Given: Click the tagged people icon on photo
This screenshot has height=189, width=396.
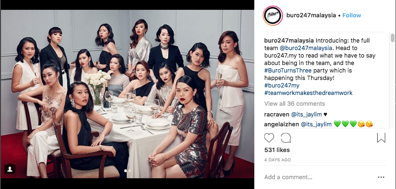Looking at the screenshot, I should click(x=10, y=169).
